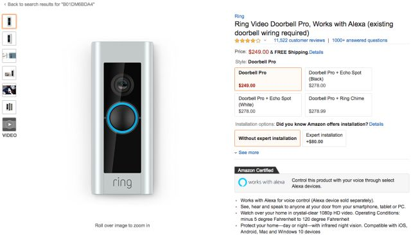The height and width of the screenshot is (235, 411).
Task: Open installation Details link
Action: tap(376, 124)
